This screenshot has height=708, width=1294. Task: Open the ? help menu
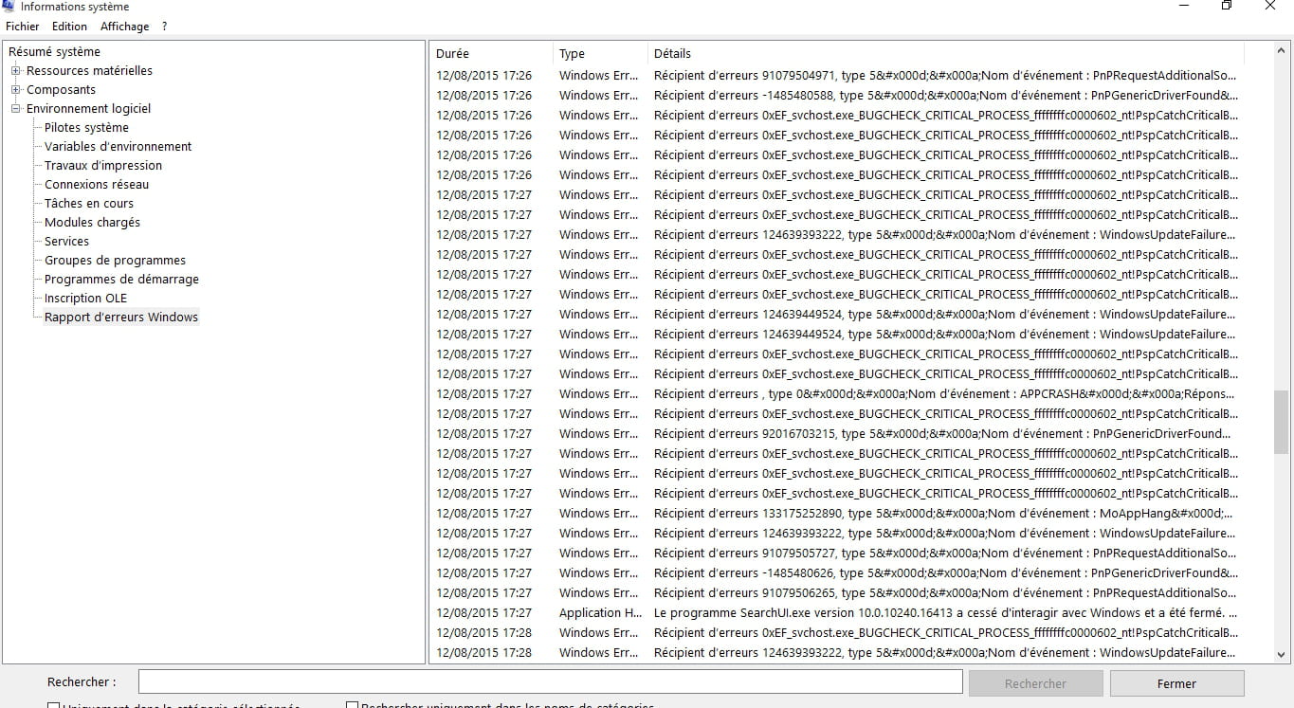pyautogui.click(x=164, y=27)
